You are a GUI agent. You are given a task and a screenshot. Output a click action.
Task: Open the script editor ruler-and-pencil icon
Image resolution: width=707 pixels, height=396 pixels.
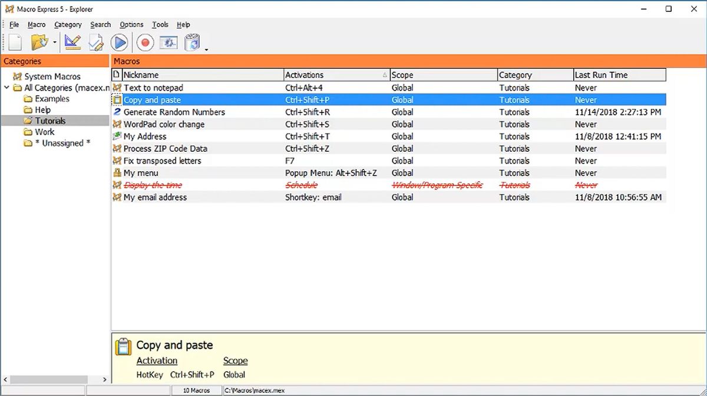click(x=73, y=42)
